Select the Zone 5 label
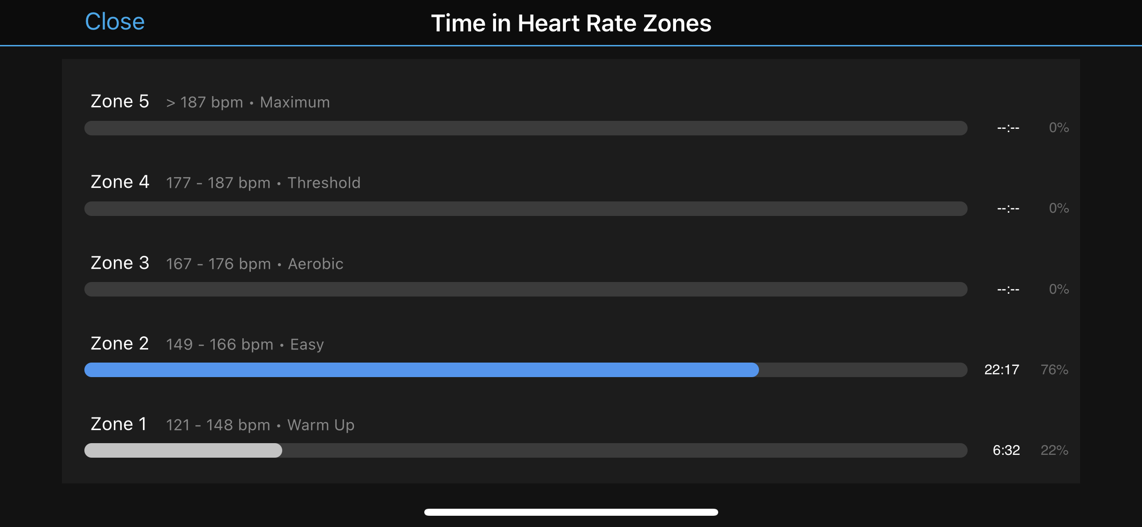Viewport: 1142px width, 527px height. coord(120,101)
